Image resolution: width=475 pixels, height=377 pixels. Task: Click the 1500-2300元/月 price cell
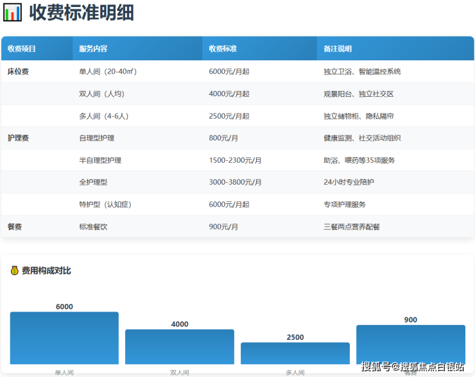tap(235, 160)
